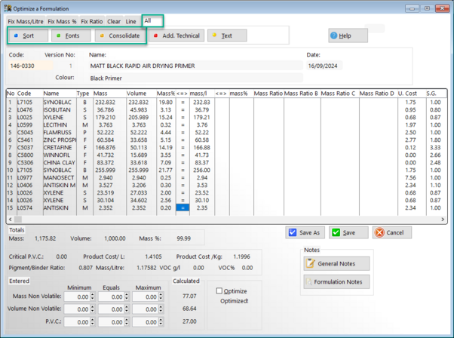Click the P.V.C. Minimum spinner arrows
Image resolution: width=454 pixels, height=338 pixels.
point(92,322)
